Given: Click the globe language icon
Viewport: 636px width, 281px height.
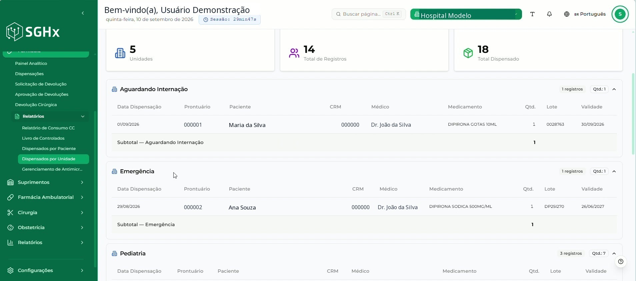Looking at the screenshot, I should (x=567, y=14).
